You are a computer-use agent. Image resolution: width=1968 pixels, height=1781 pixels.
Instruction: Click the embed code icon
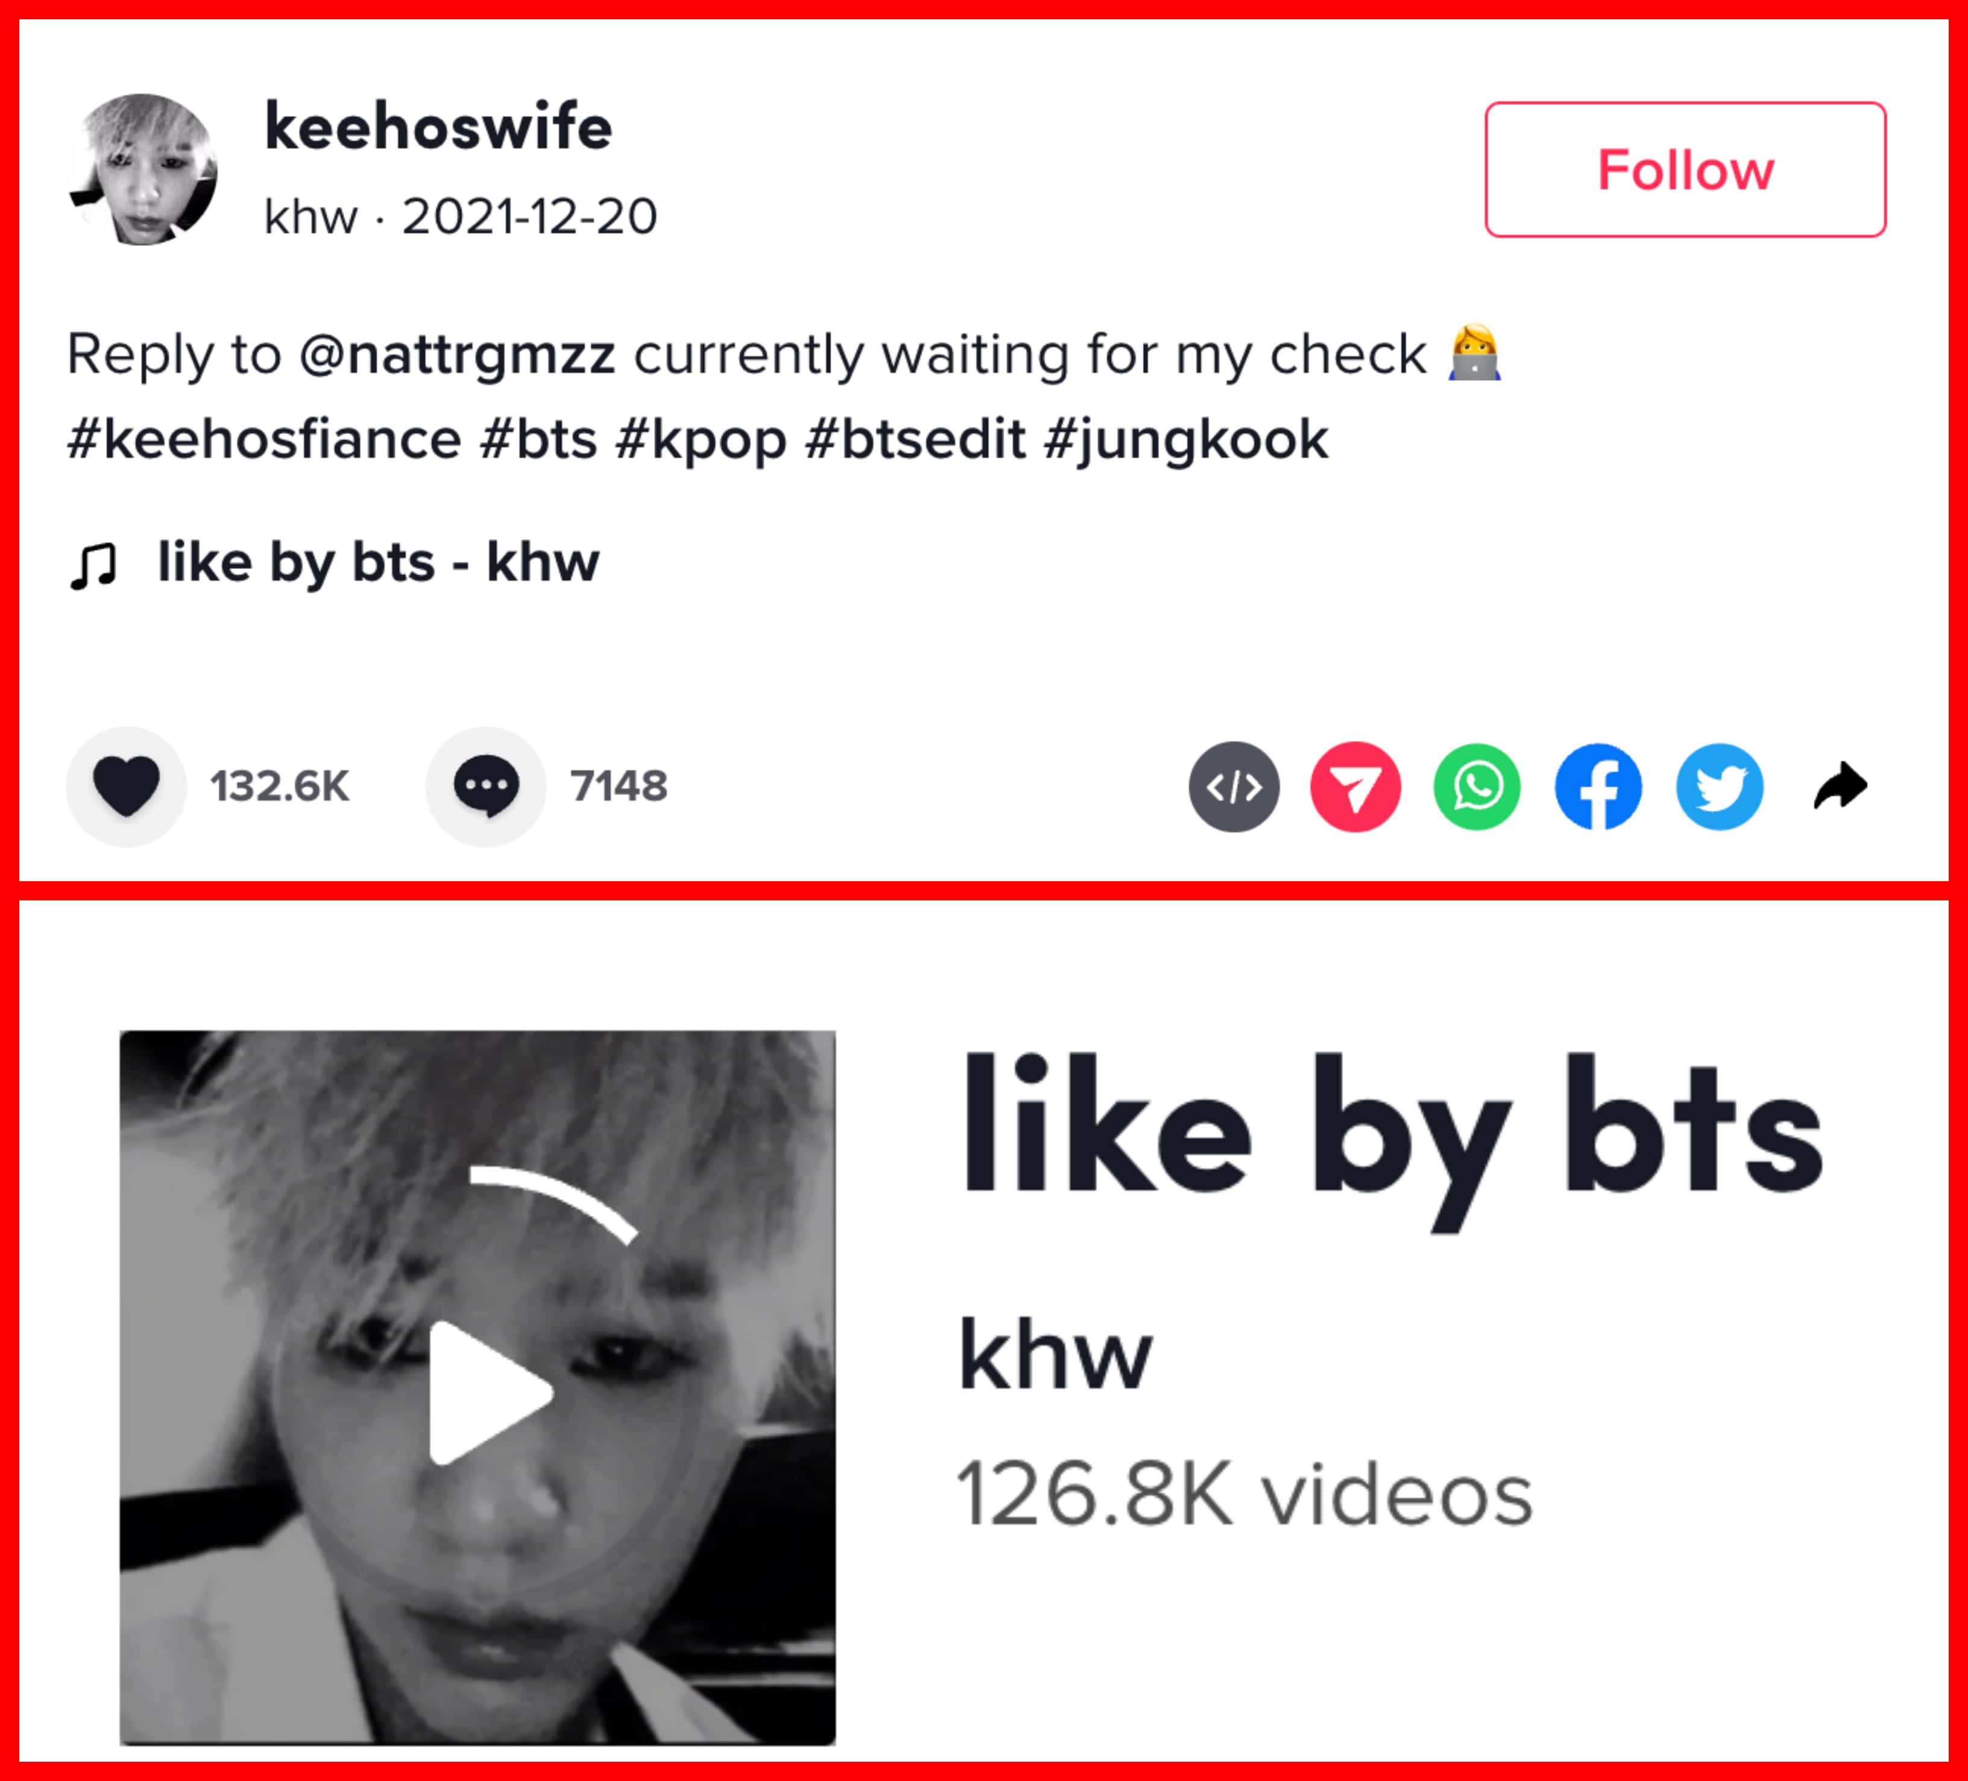pos(1234,787)
